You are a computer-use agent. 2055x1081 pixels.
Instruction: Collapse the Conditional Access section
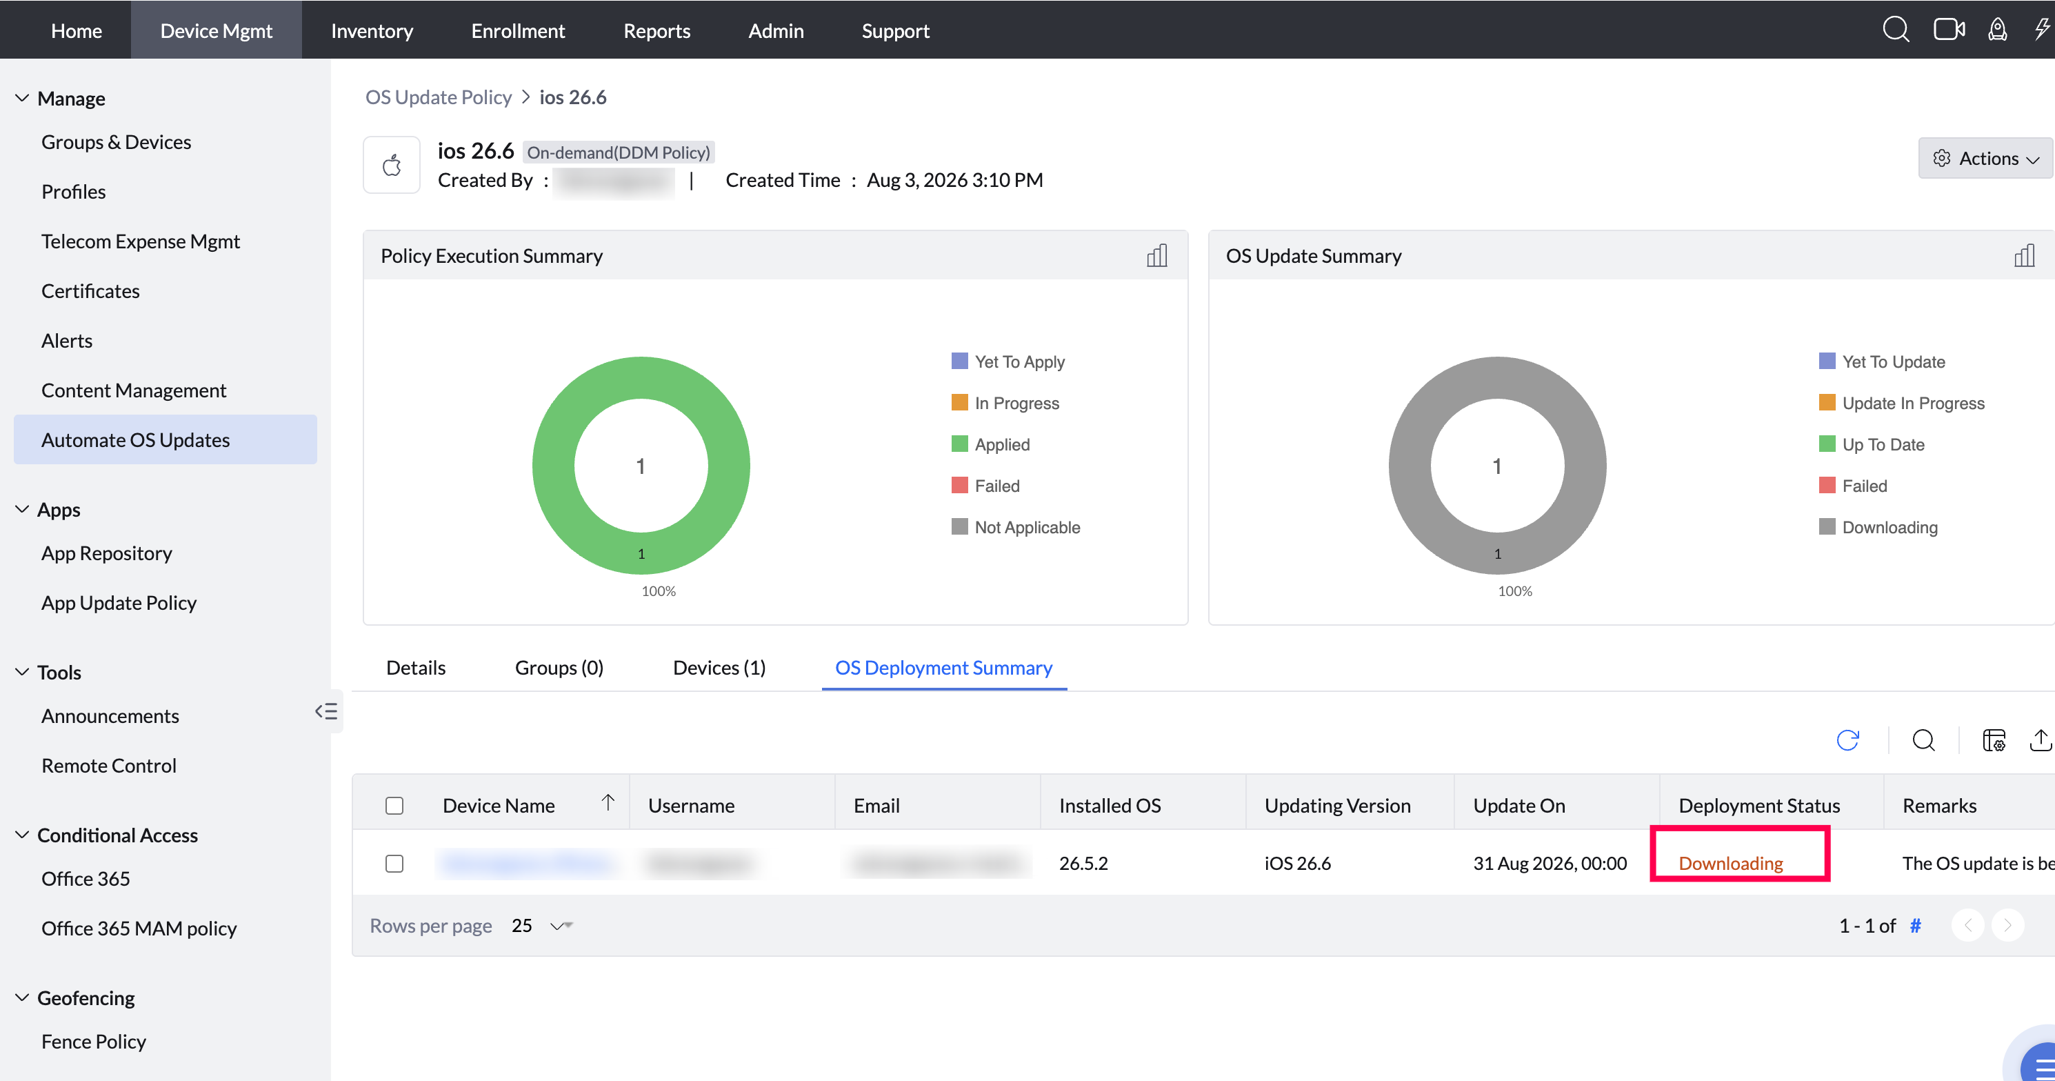(22, 835)
